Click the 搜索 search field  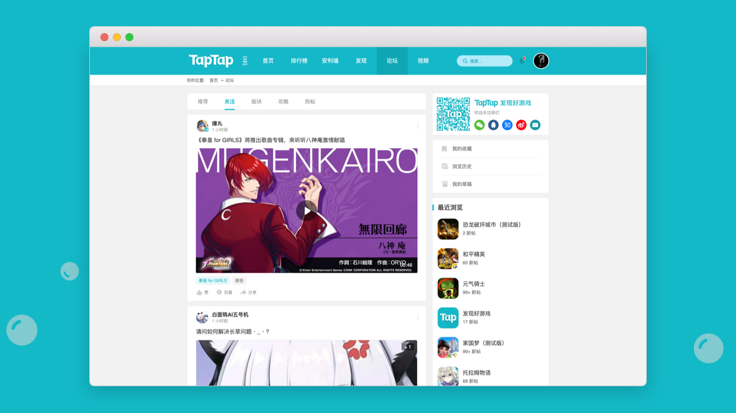click(485, 61)
